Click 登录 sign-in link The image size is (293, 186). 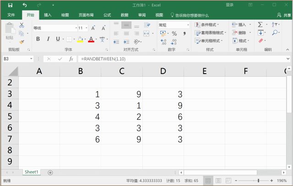pos(230,5)
